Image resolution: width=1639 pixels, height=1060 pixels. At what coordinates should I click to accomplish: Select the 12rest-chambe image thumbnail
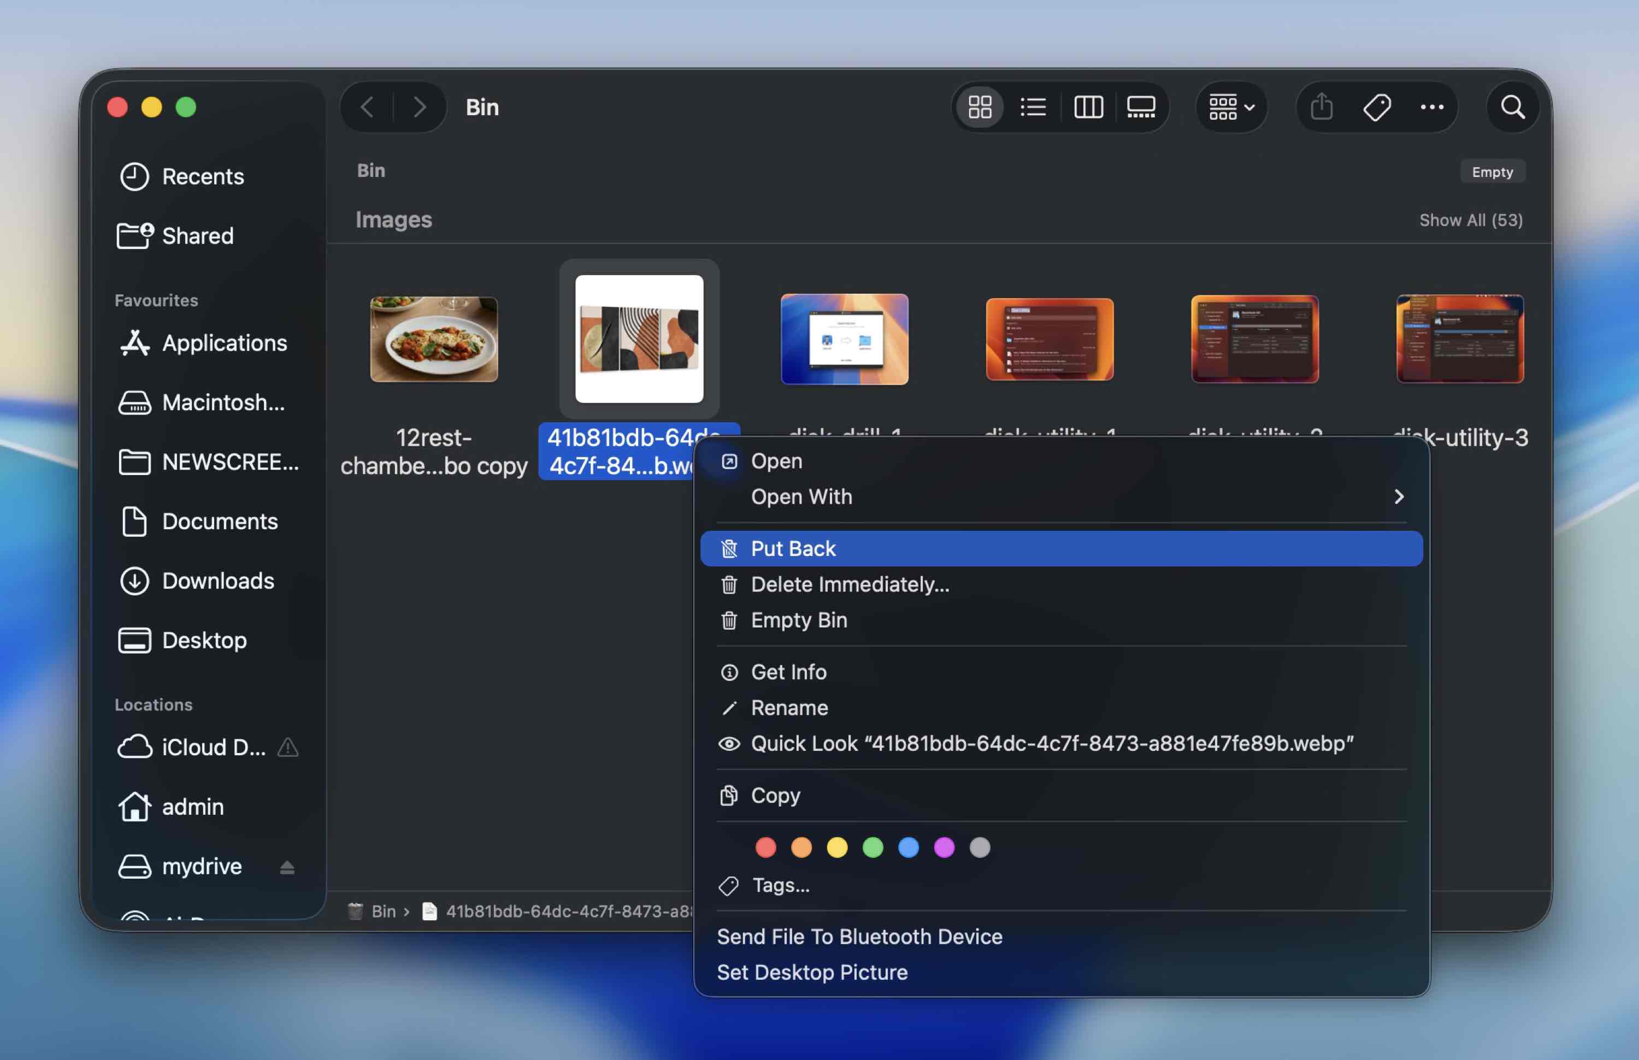pos(433,339)
